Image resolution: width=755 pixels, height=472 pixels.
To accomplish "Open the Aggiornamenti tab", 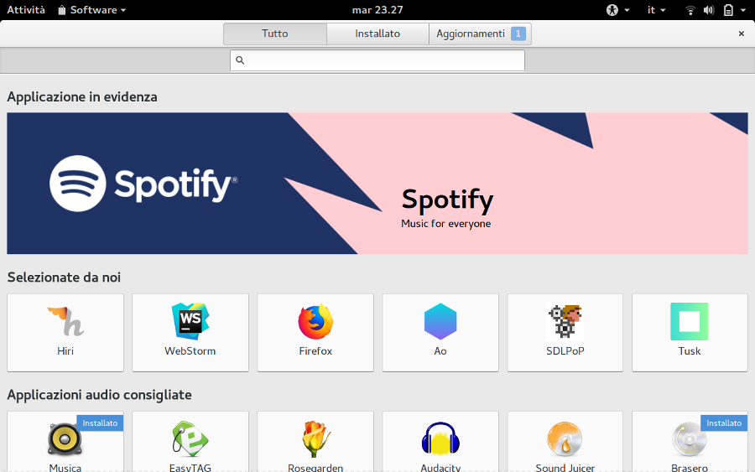I will [480, 34].
